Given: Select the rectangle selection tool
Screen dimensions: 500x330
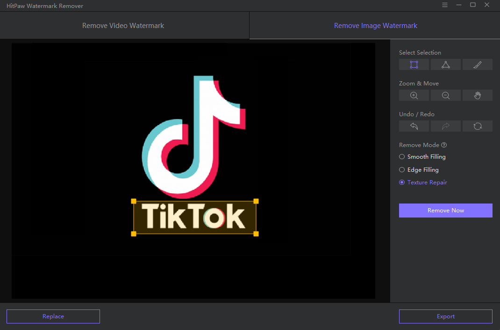Looking at the screenshot, I should [x=414, y=65].
